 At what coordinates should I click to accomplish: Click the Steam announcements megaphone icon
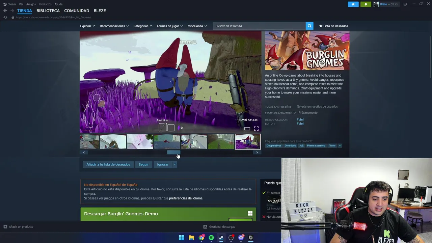click(353, 4)
